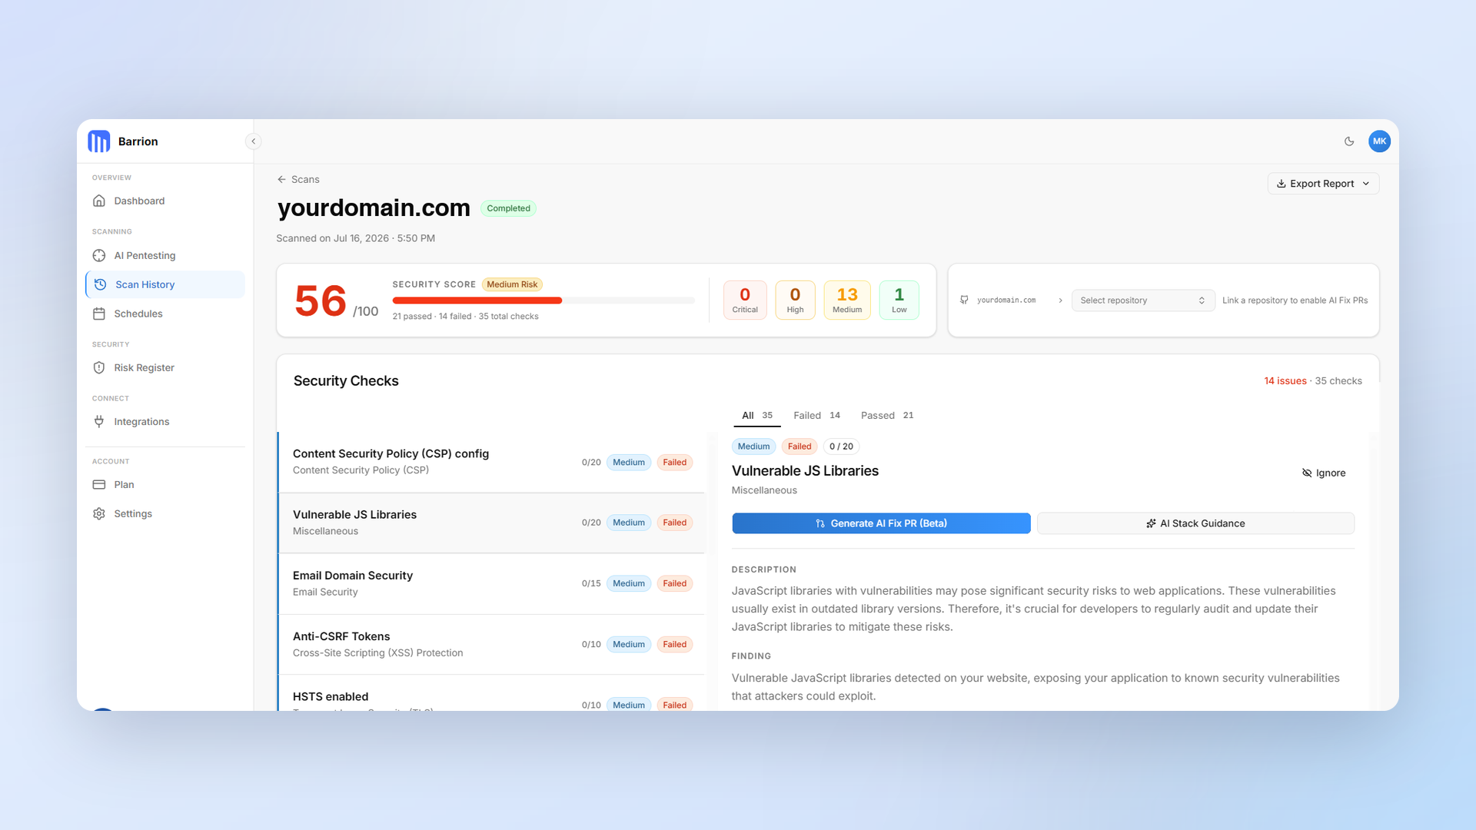Select Email Domain Security check row
This screenshot has height=830, width=1476.
pos(491,583)
